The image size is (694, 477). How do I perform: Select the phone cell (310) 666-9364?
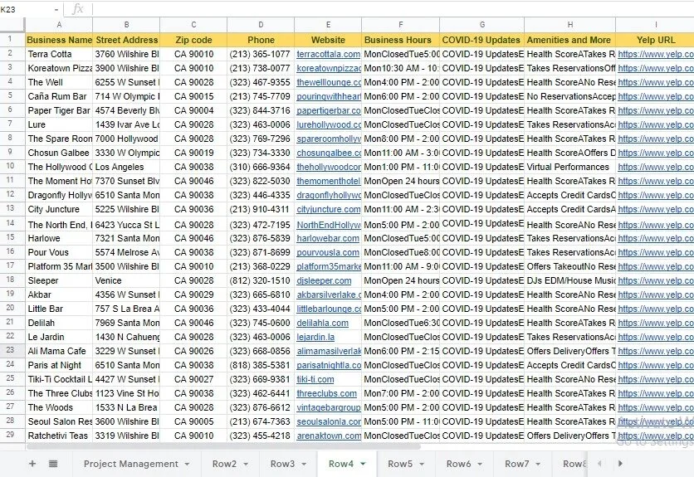click(261, 167)
